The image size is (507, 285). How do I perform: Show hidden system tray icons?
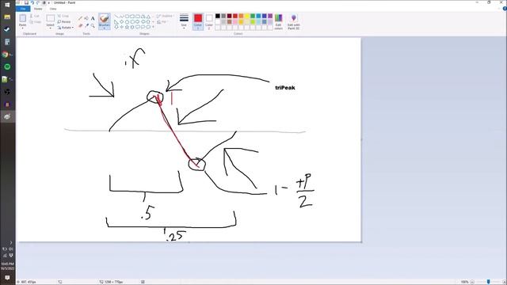(10, 242)
